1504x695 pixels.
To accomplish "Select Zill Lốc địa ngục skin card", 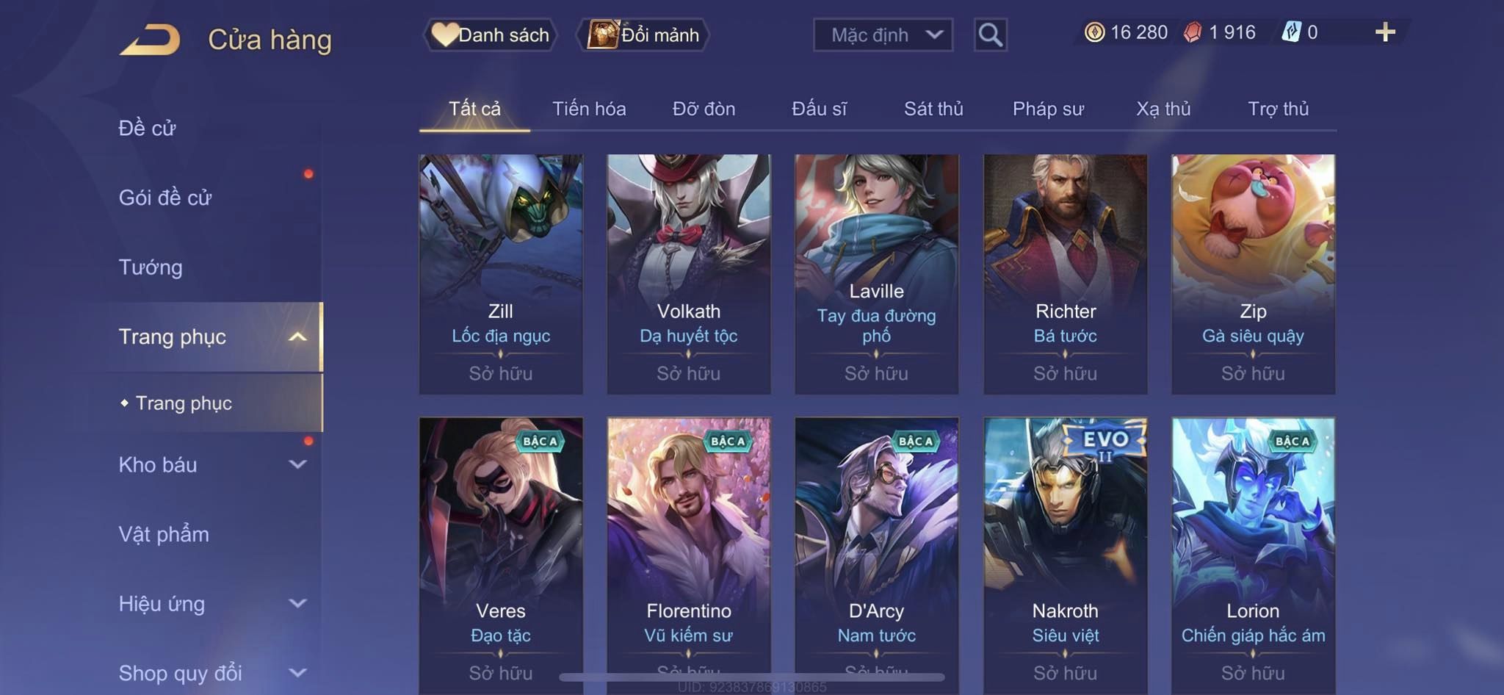I will (501, 274).
